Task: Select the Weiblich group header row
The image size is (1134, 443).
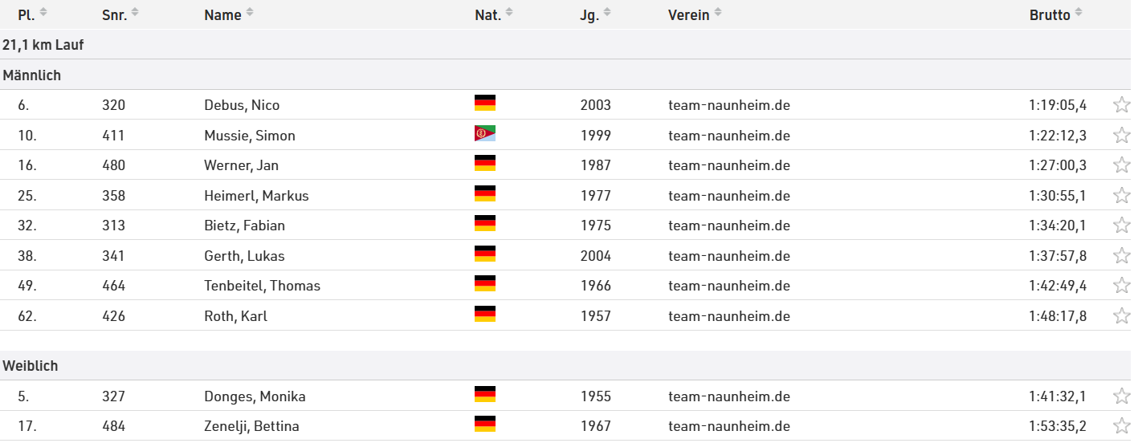Action: tap(31, 366)
